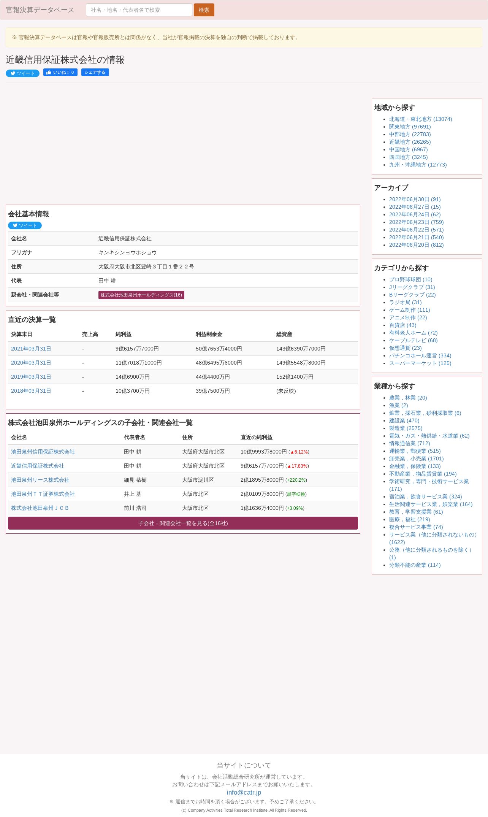The width and height of the screenshot is (488, 817).
Task: Click the 官報決算データベース site title
Action: pos(40,10)
